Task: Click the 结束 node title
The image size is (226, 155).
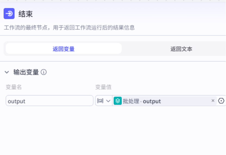Action: (x=26, y=14)
